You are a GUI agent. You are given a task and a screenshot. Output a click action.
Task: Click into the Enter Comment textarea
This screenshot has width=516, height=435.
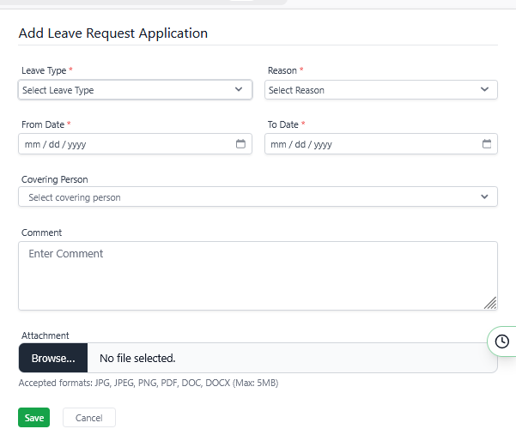click(x=258, y=276)
